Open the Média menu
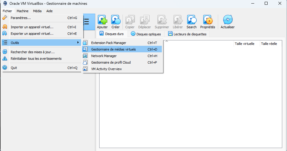Image resolution: width=287 pixels, height=151 pixels. [37, 11]
